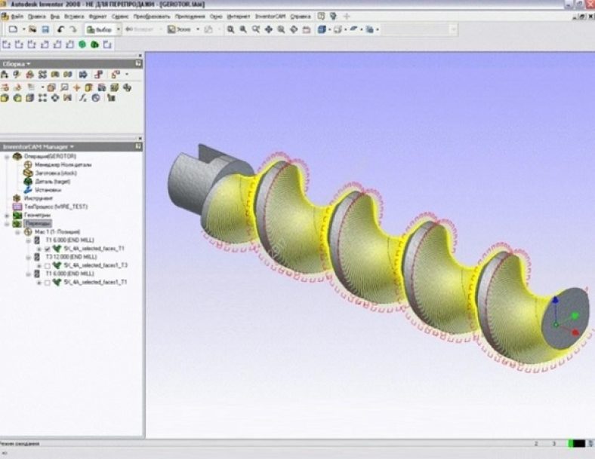Click the Выбор select button
The height and width of the screenshot is (459, 595).
click(x=100, y=29)
